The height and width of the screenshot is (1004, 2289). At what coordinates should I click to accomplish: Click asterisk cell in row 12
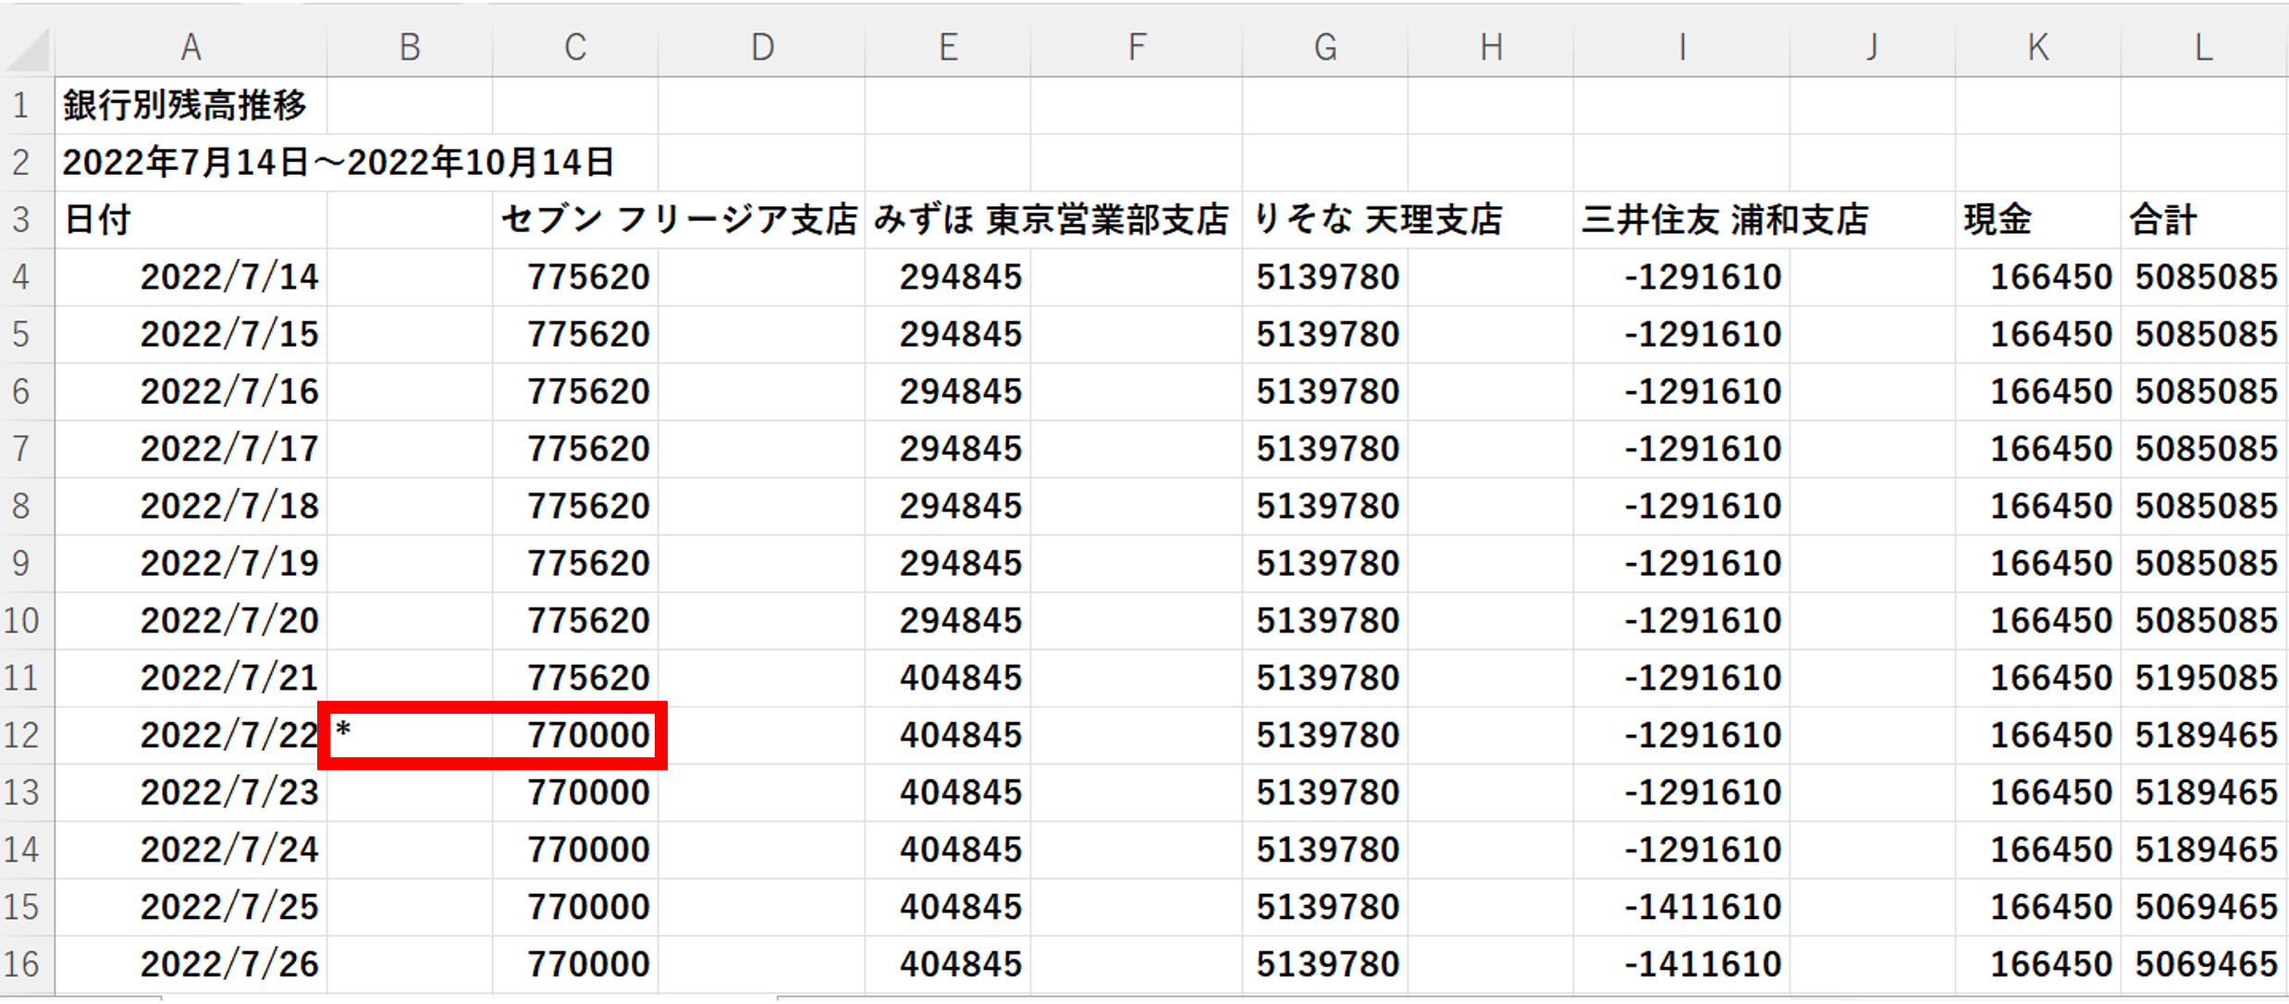pyautogui.click(x=410, y=735)
